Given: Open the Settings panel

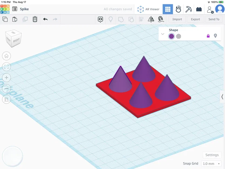Looking at the screenshot, I should [212, 155].
